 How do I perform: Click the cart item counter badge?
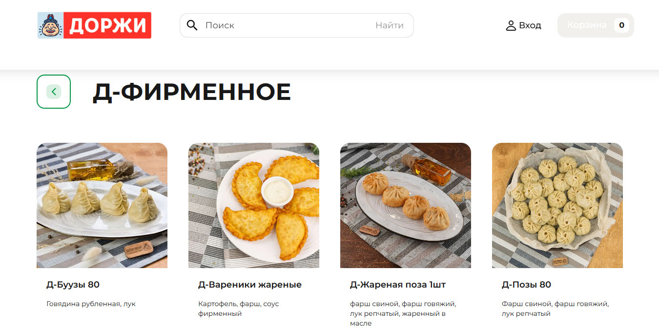[621, 25]
